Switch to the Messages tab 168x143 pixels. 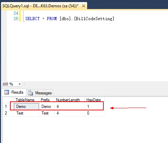[40, 93]
